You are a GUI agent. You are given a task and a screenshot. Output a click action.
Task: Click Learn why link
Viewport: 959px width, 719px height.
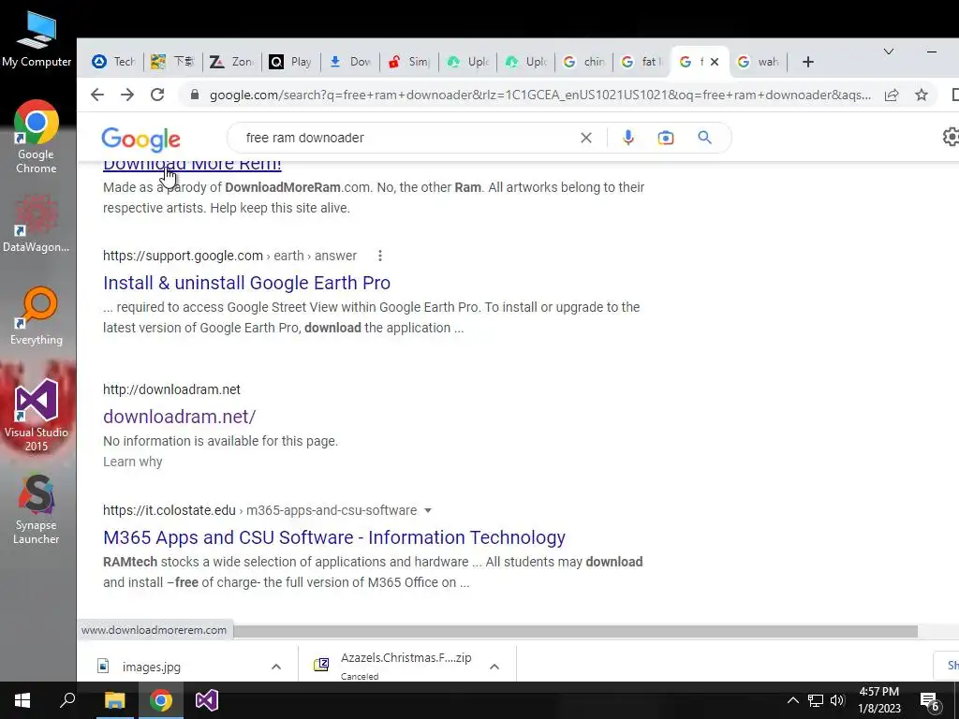click(x=133, y=462)
